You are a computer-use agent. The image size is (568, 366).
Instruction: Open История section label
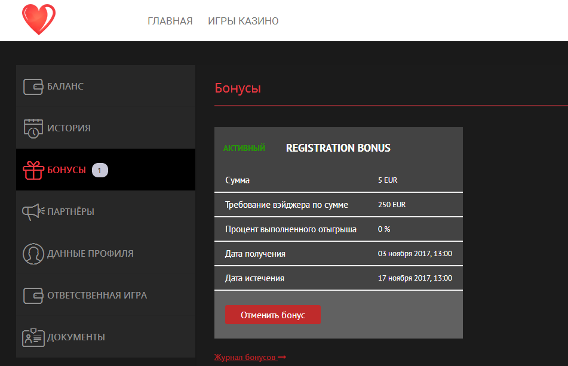[69, 128]
